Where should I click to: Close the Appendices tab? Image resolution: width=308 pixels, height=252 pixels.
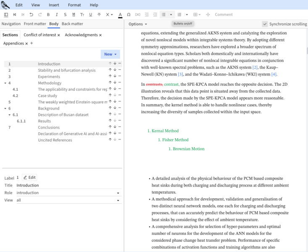pyautogui.click(x=26, y=44)
